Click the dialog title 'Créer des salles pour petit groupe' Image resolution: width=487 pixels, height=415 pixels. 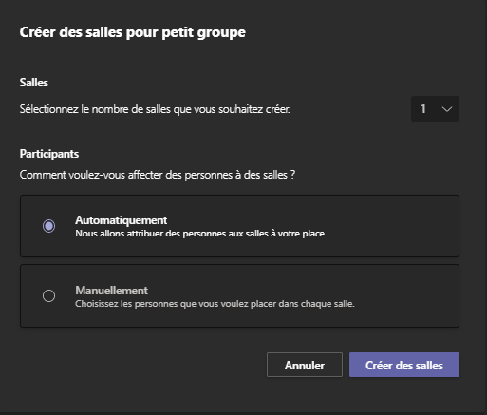coord(133,32)
